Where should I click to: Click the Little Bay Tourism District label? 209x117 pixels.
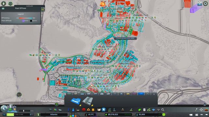pos(105,84)
